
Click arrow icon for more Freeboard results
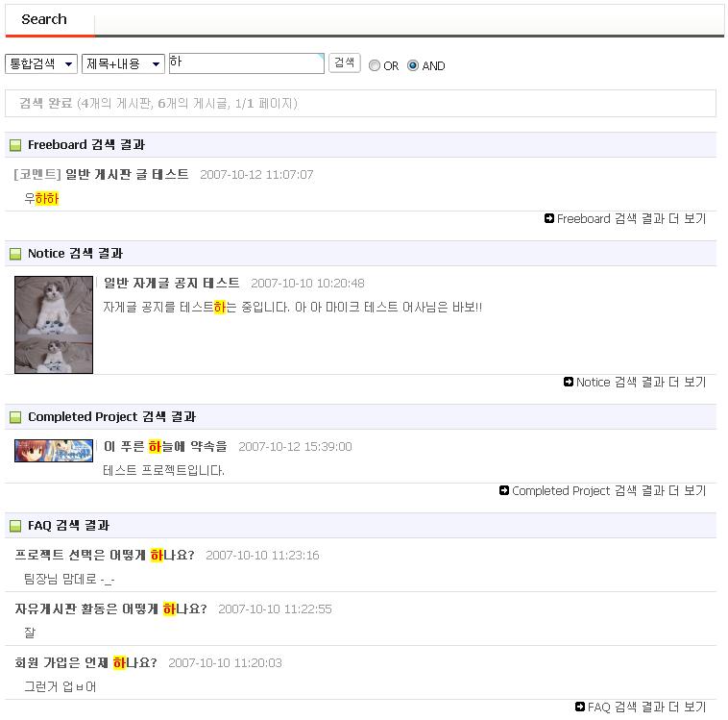[548, 218]
